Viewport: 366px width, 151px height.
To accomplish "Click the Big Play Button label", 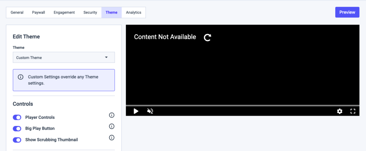I will tap(40, 129).
